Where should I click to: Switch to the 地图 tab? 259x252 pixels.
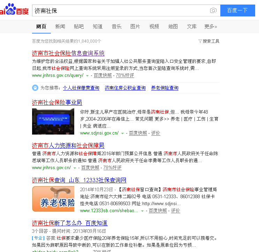point(173,27)
